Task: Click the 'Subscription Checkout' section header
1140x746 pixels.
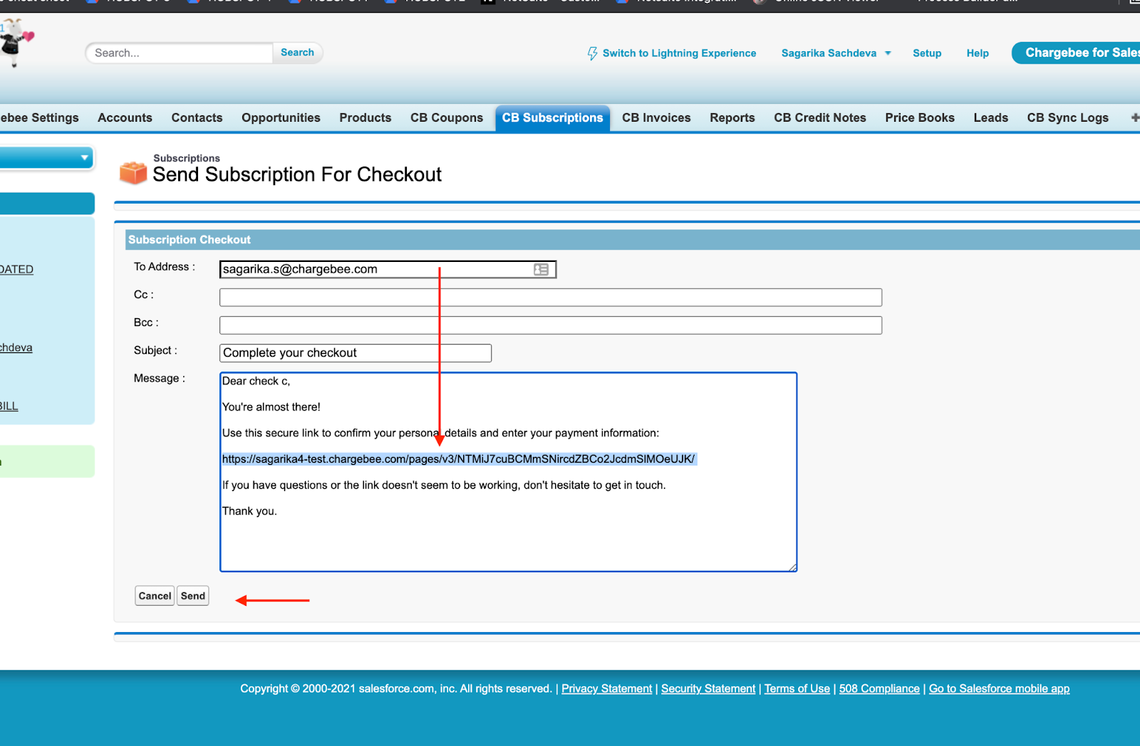Action: pos(190,240)
